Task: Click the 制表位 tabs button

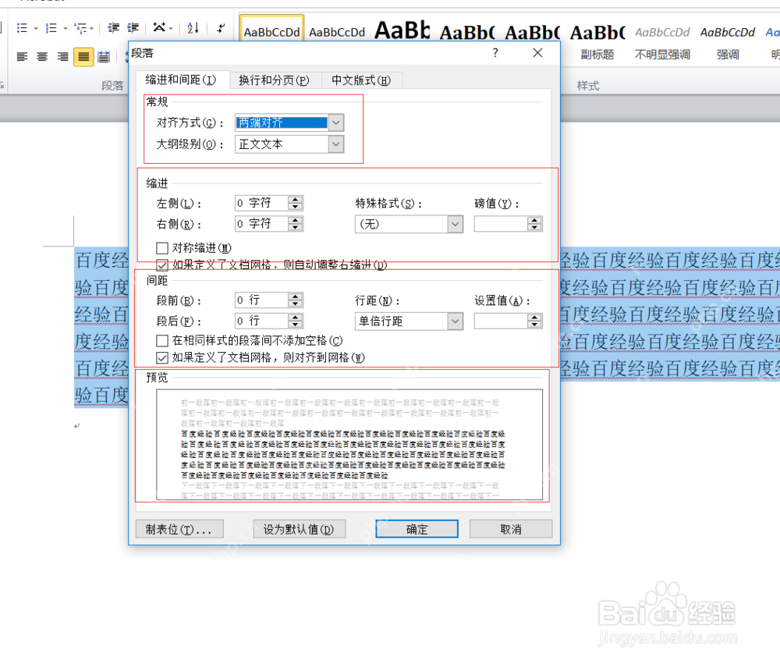Action: point(179,529)
